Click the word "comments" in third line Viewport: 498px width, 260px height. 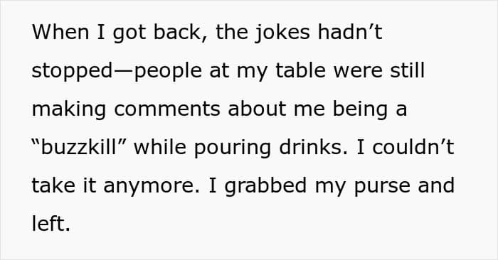coord(167,109)
